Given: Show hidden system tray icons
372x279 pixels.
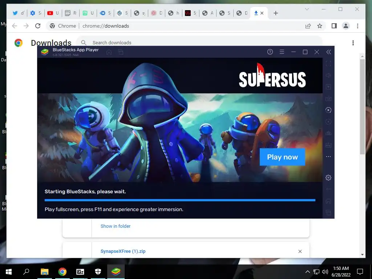Looking at the screenshot, I should 307,272.
